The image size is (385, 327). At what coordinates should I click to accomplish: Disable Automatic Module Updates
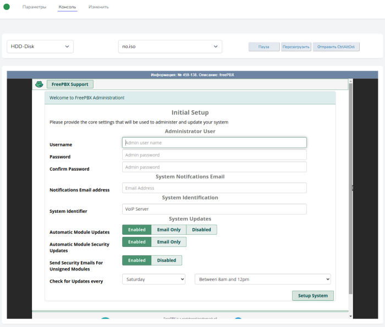(x=201, y=230)
